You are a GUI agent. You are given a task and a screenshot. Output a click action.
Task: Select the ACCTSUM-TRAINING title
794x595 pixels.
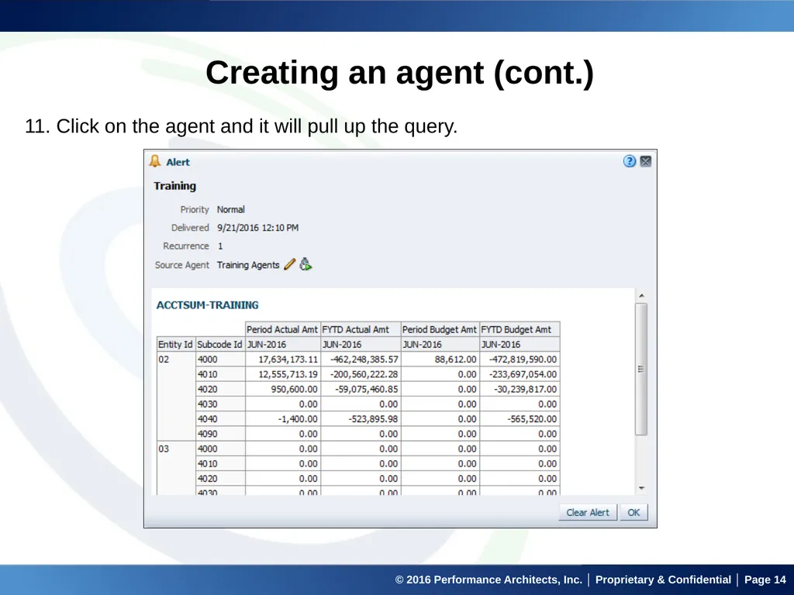pos(208,305)
